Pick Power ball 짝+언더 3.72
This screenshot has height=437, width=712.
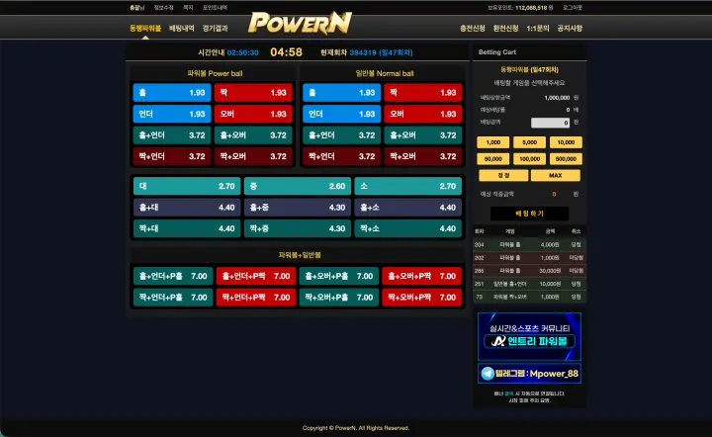[x=172, y=156]
